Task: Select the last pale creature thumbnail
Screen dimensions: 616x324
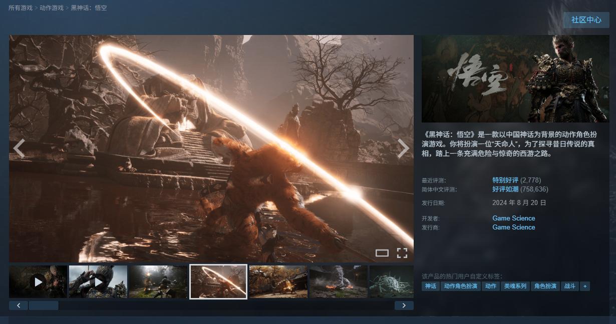Action: (x=392, y=282)
